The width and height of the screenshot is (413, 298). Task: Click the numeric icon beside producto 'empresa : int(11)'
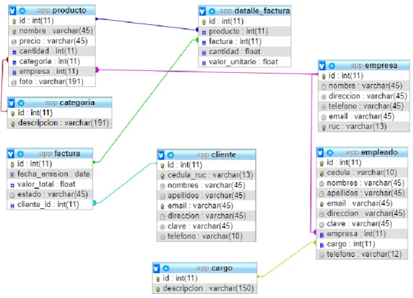click(x=14, y=72)
